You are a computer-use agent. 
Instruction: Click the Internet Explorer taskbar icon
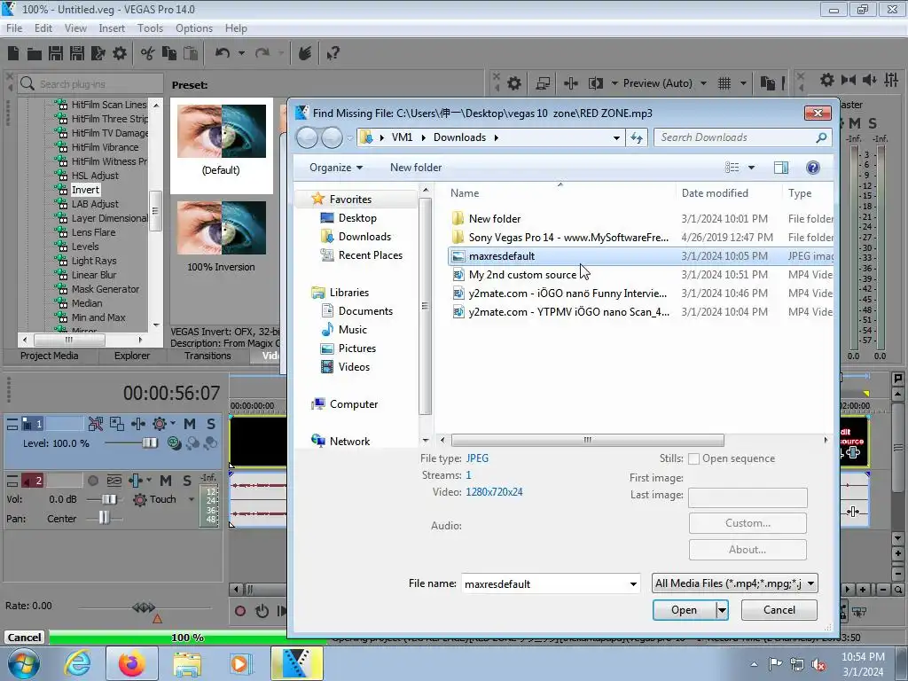[77, 663]
